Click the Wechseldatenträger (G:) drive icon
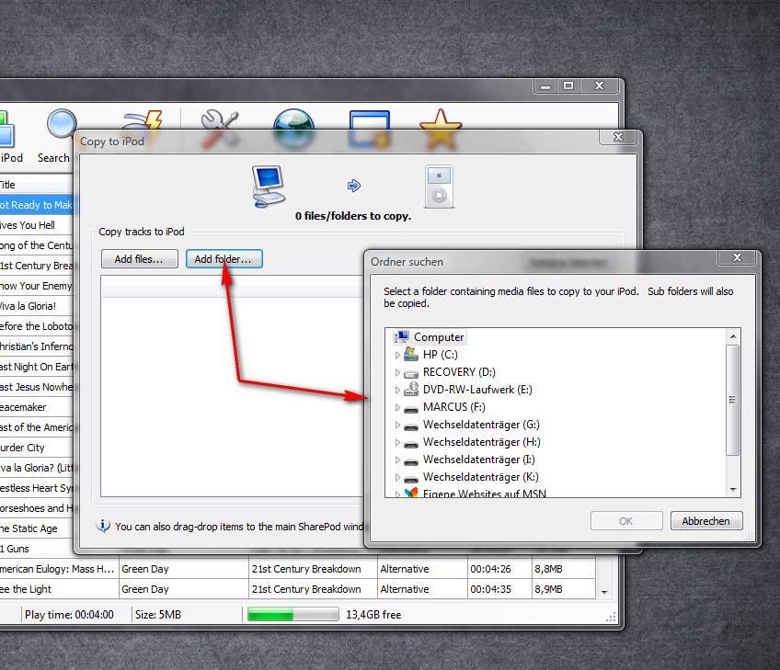The image size is (780, 670). pos(411,426)
